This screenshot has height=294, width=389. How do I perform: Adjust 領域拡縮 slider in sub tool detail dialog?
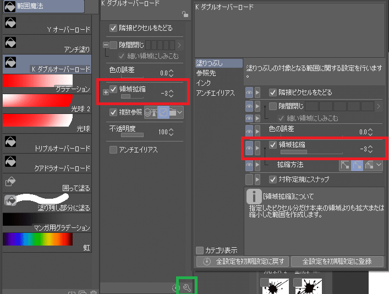(x=311, y=152)
